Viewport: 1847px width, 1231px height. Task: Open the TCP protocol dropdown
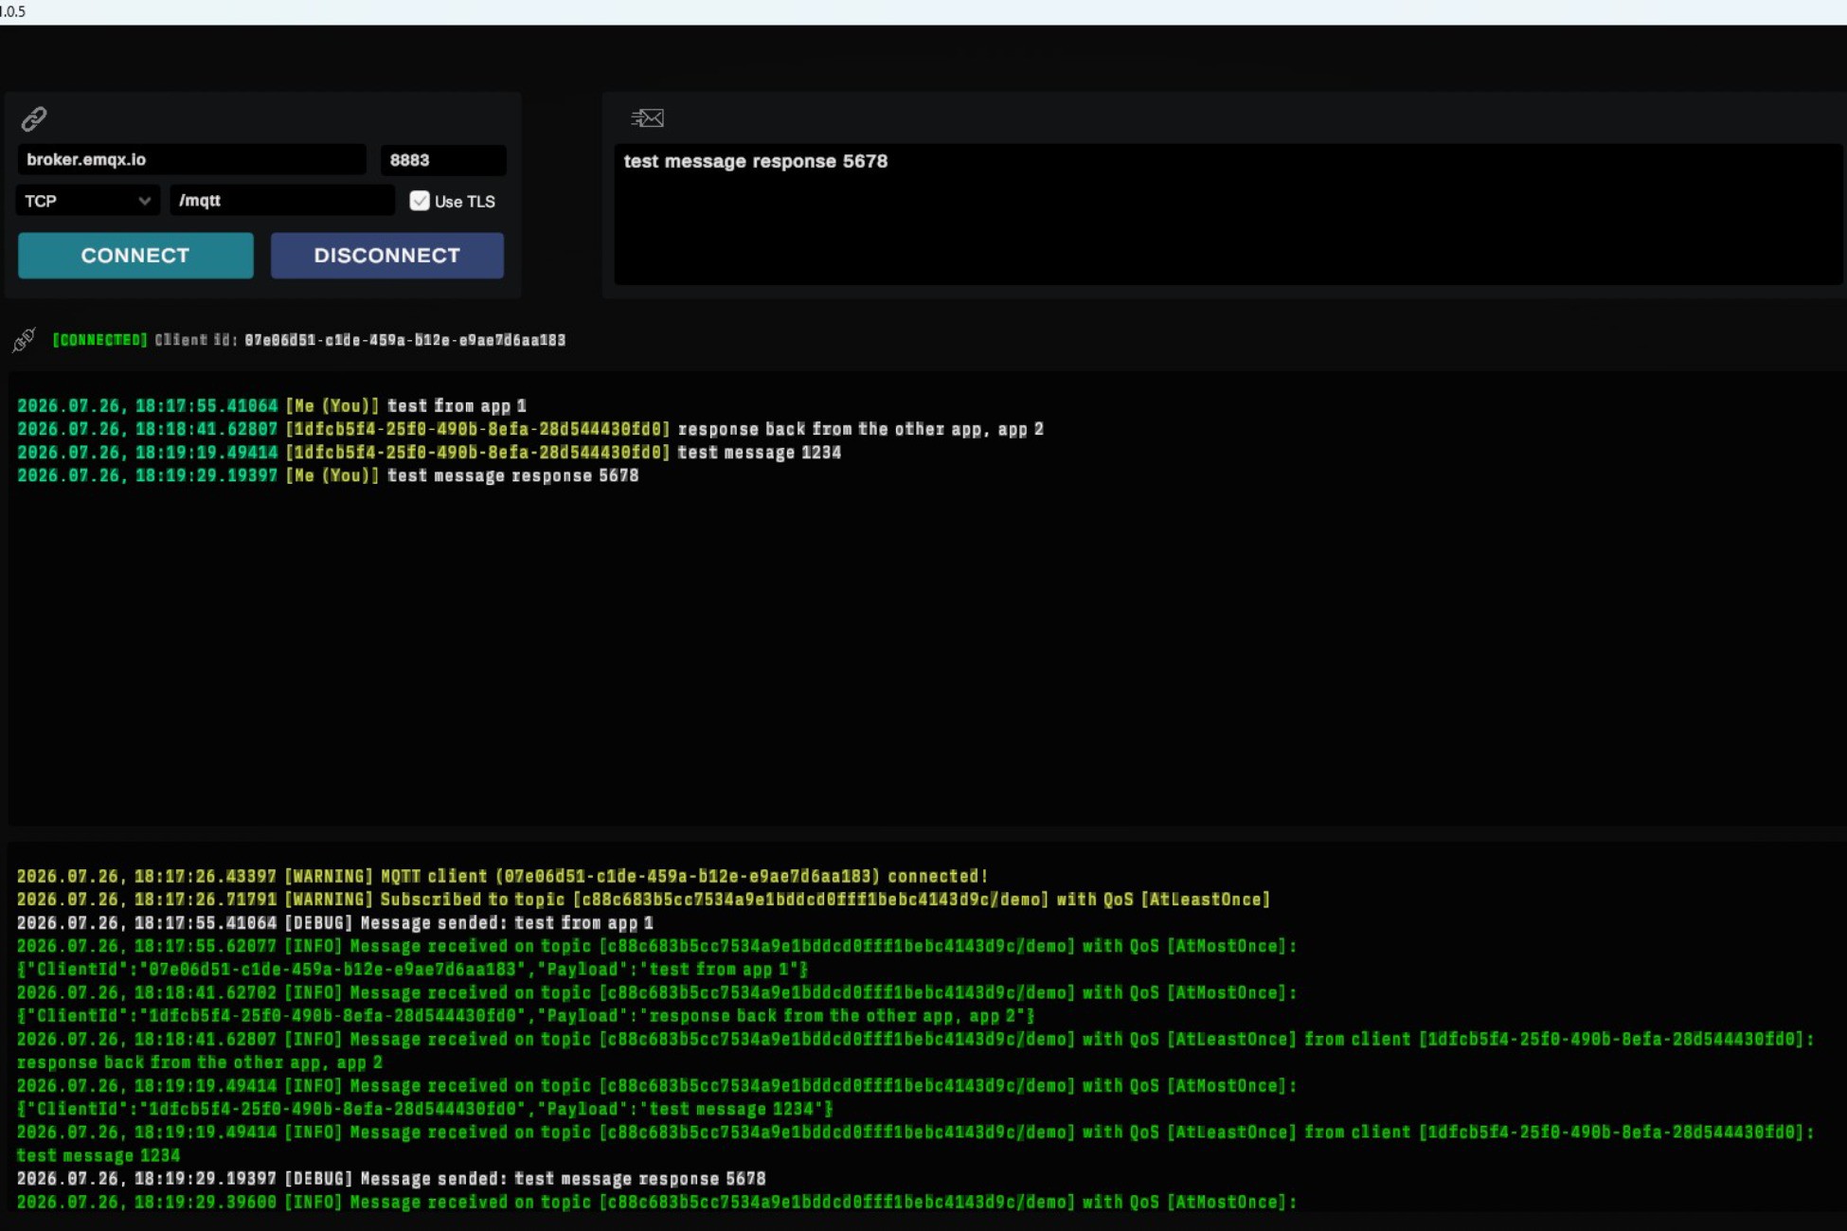click(x=87, y=201)
